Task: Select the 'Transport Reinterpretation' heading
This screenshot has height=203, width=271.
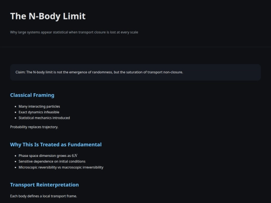Action: click(x=45, y=185)
